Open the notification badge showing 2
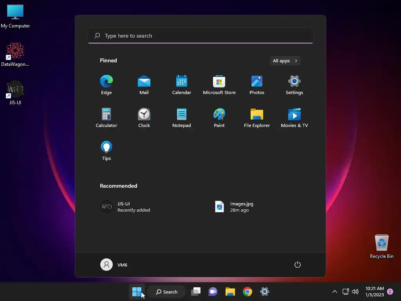The height and width of the screenshot is (301, 401). tap(390, 292)
